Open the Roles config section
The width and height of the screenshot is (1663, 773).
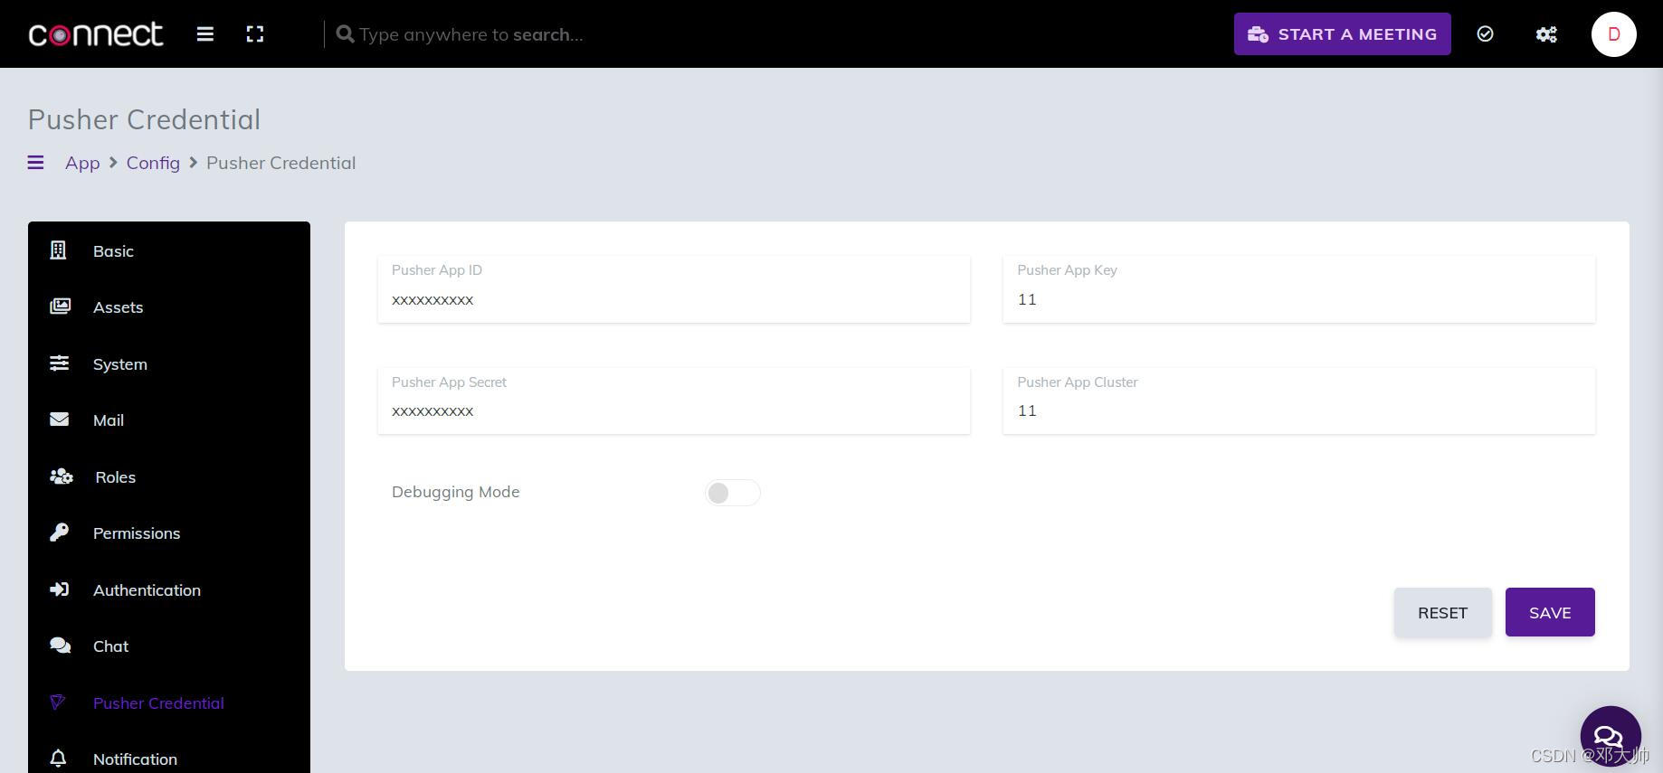[169, 476]
